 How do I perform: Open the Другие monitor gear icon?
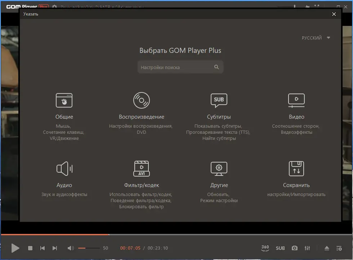tap(219, 169)
